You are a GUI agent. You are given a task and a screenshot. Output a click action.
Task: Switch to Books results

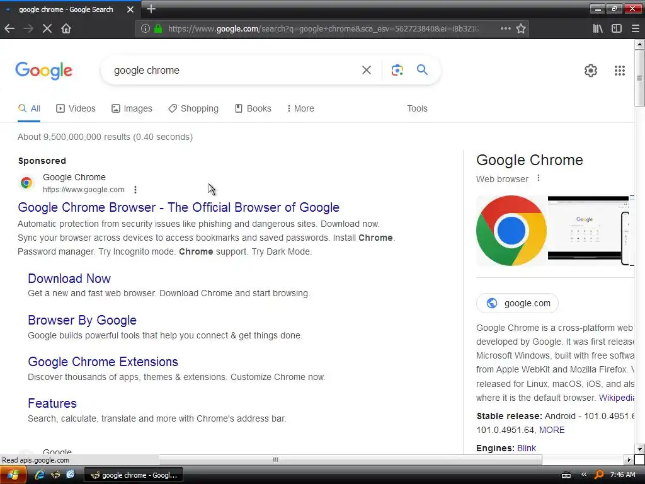[x=253, y=108]
